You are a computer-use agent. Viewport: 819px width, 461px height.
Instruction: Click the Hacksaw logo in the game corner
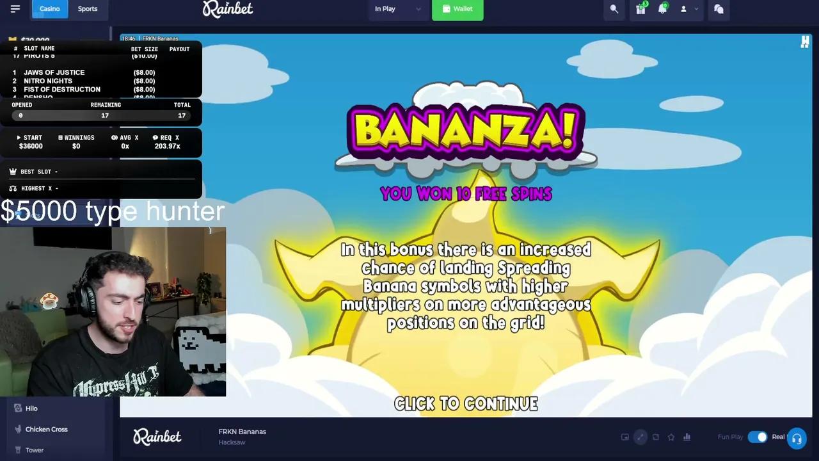click(x=805, y=42)
